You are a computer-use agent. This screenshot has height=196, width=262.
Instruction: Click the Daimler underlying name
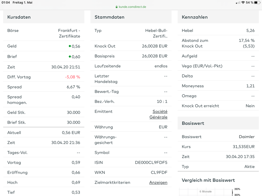click(x=247, y=137)
